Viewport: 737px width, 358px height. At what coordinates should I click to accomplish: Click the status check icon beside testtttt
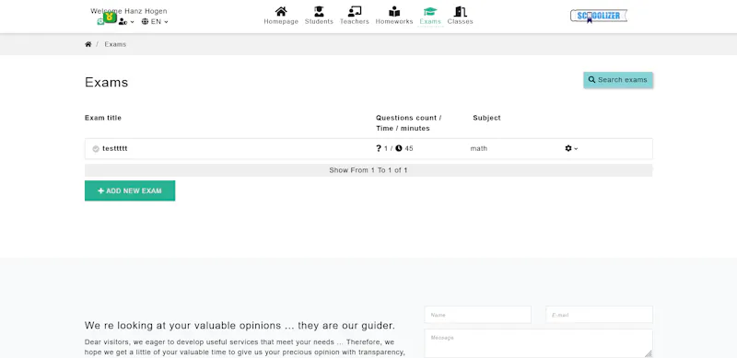[x=96, y=149]
